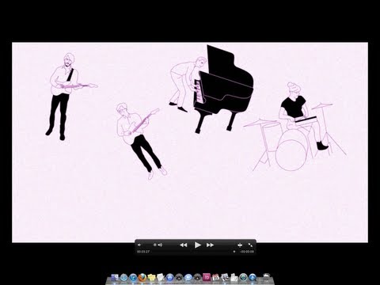Screen dimensions: 380x285
Task: Click the fast-forward double-arrow button
Action: 210,245
